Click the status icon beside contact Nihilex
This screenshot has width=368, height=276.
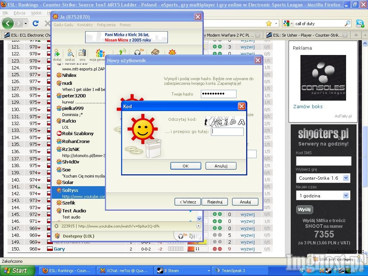coord(59,75)
